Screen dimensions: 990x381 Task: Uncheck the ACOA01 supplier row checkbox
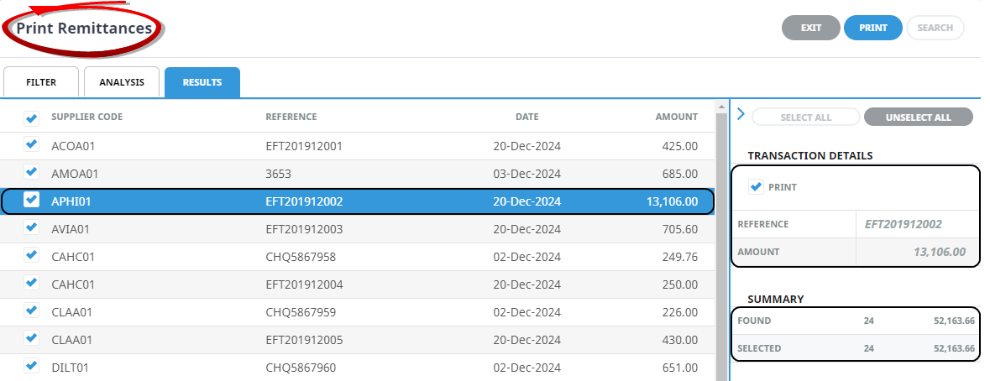(32, 144)
